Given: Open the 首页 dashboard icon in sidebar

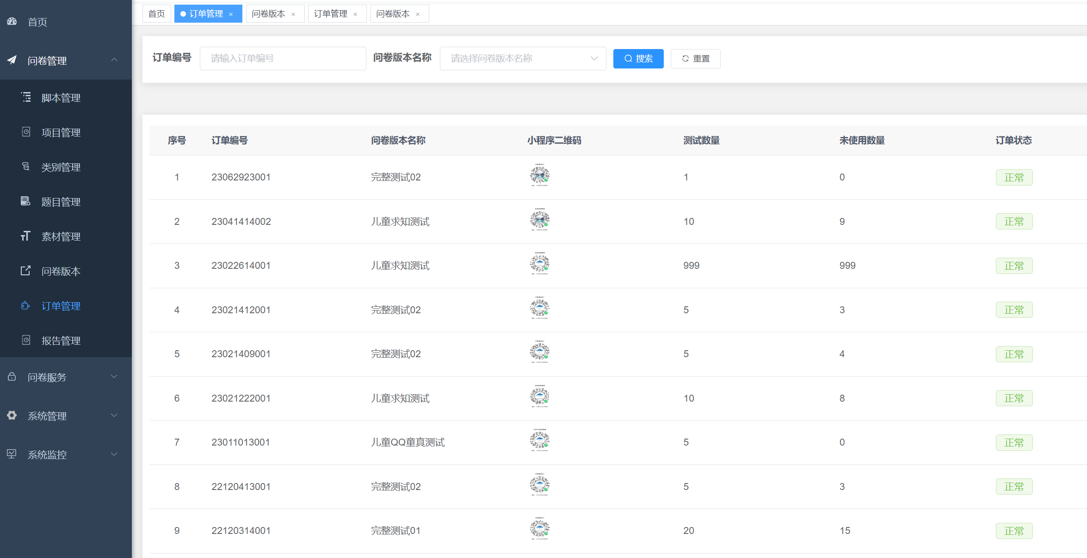Looking at the screenshot, I should tap(12, 21).
